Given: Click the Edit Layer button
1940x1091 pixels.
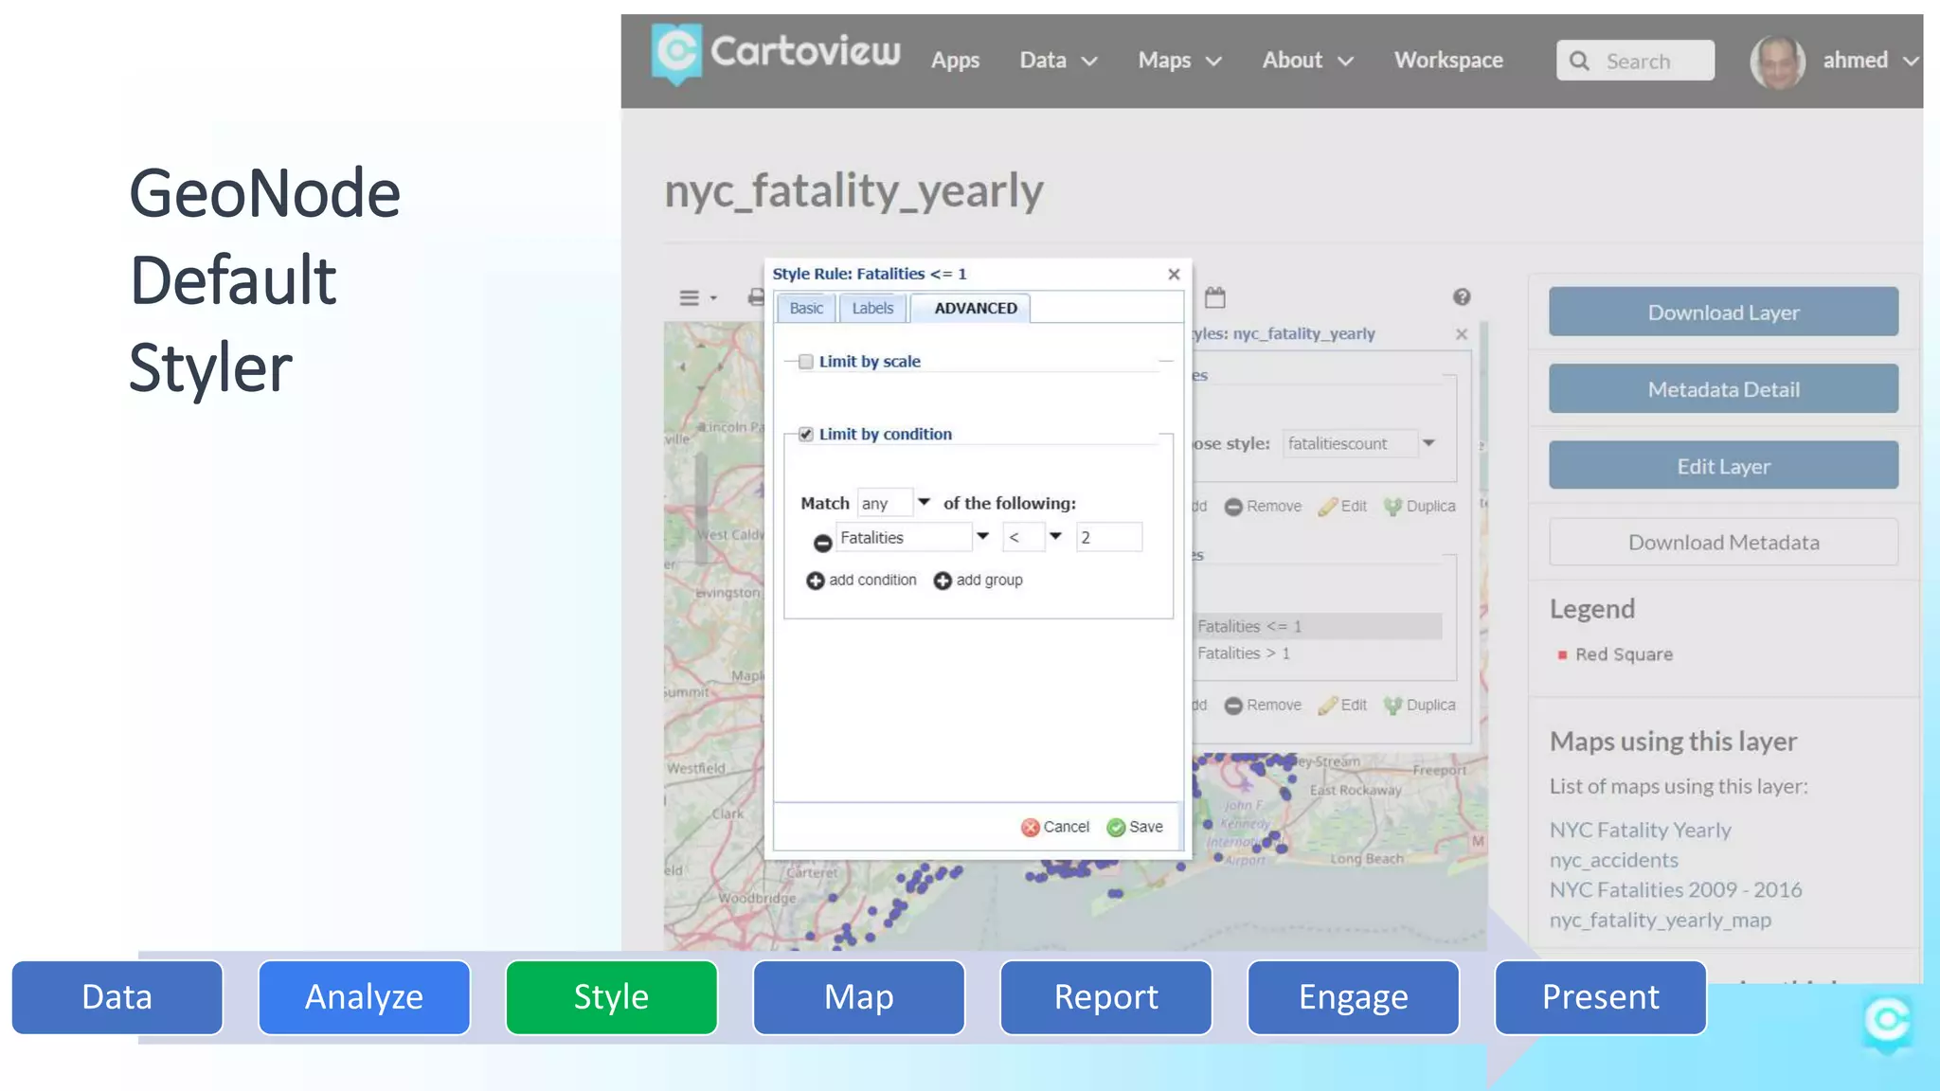Looking at the screenshot, I should (1723, 465).
